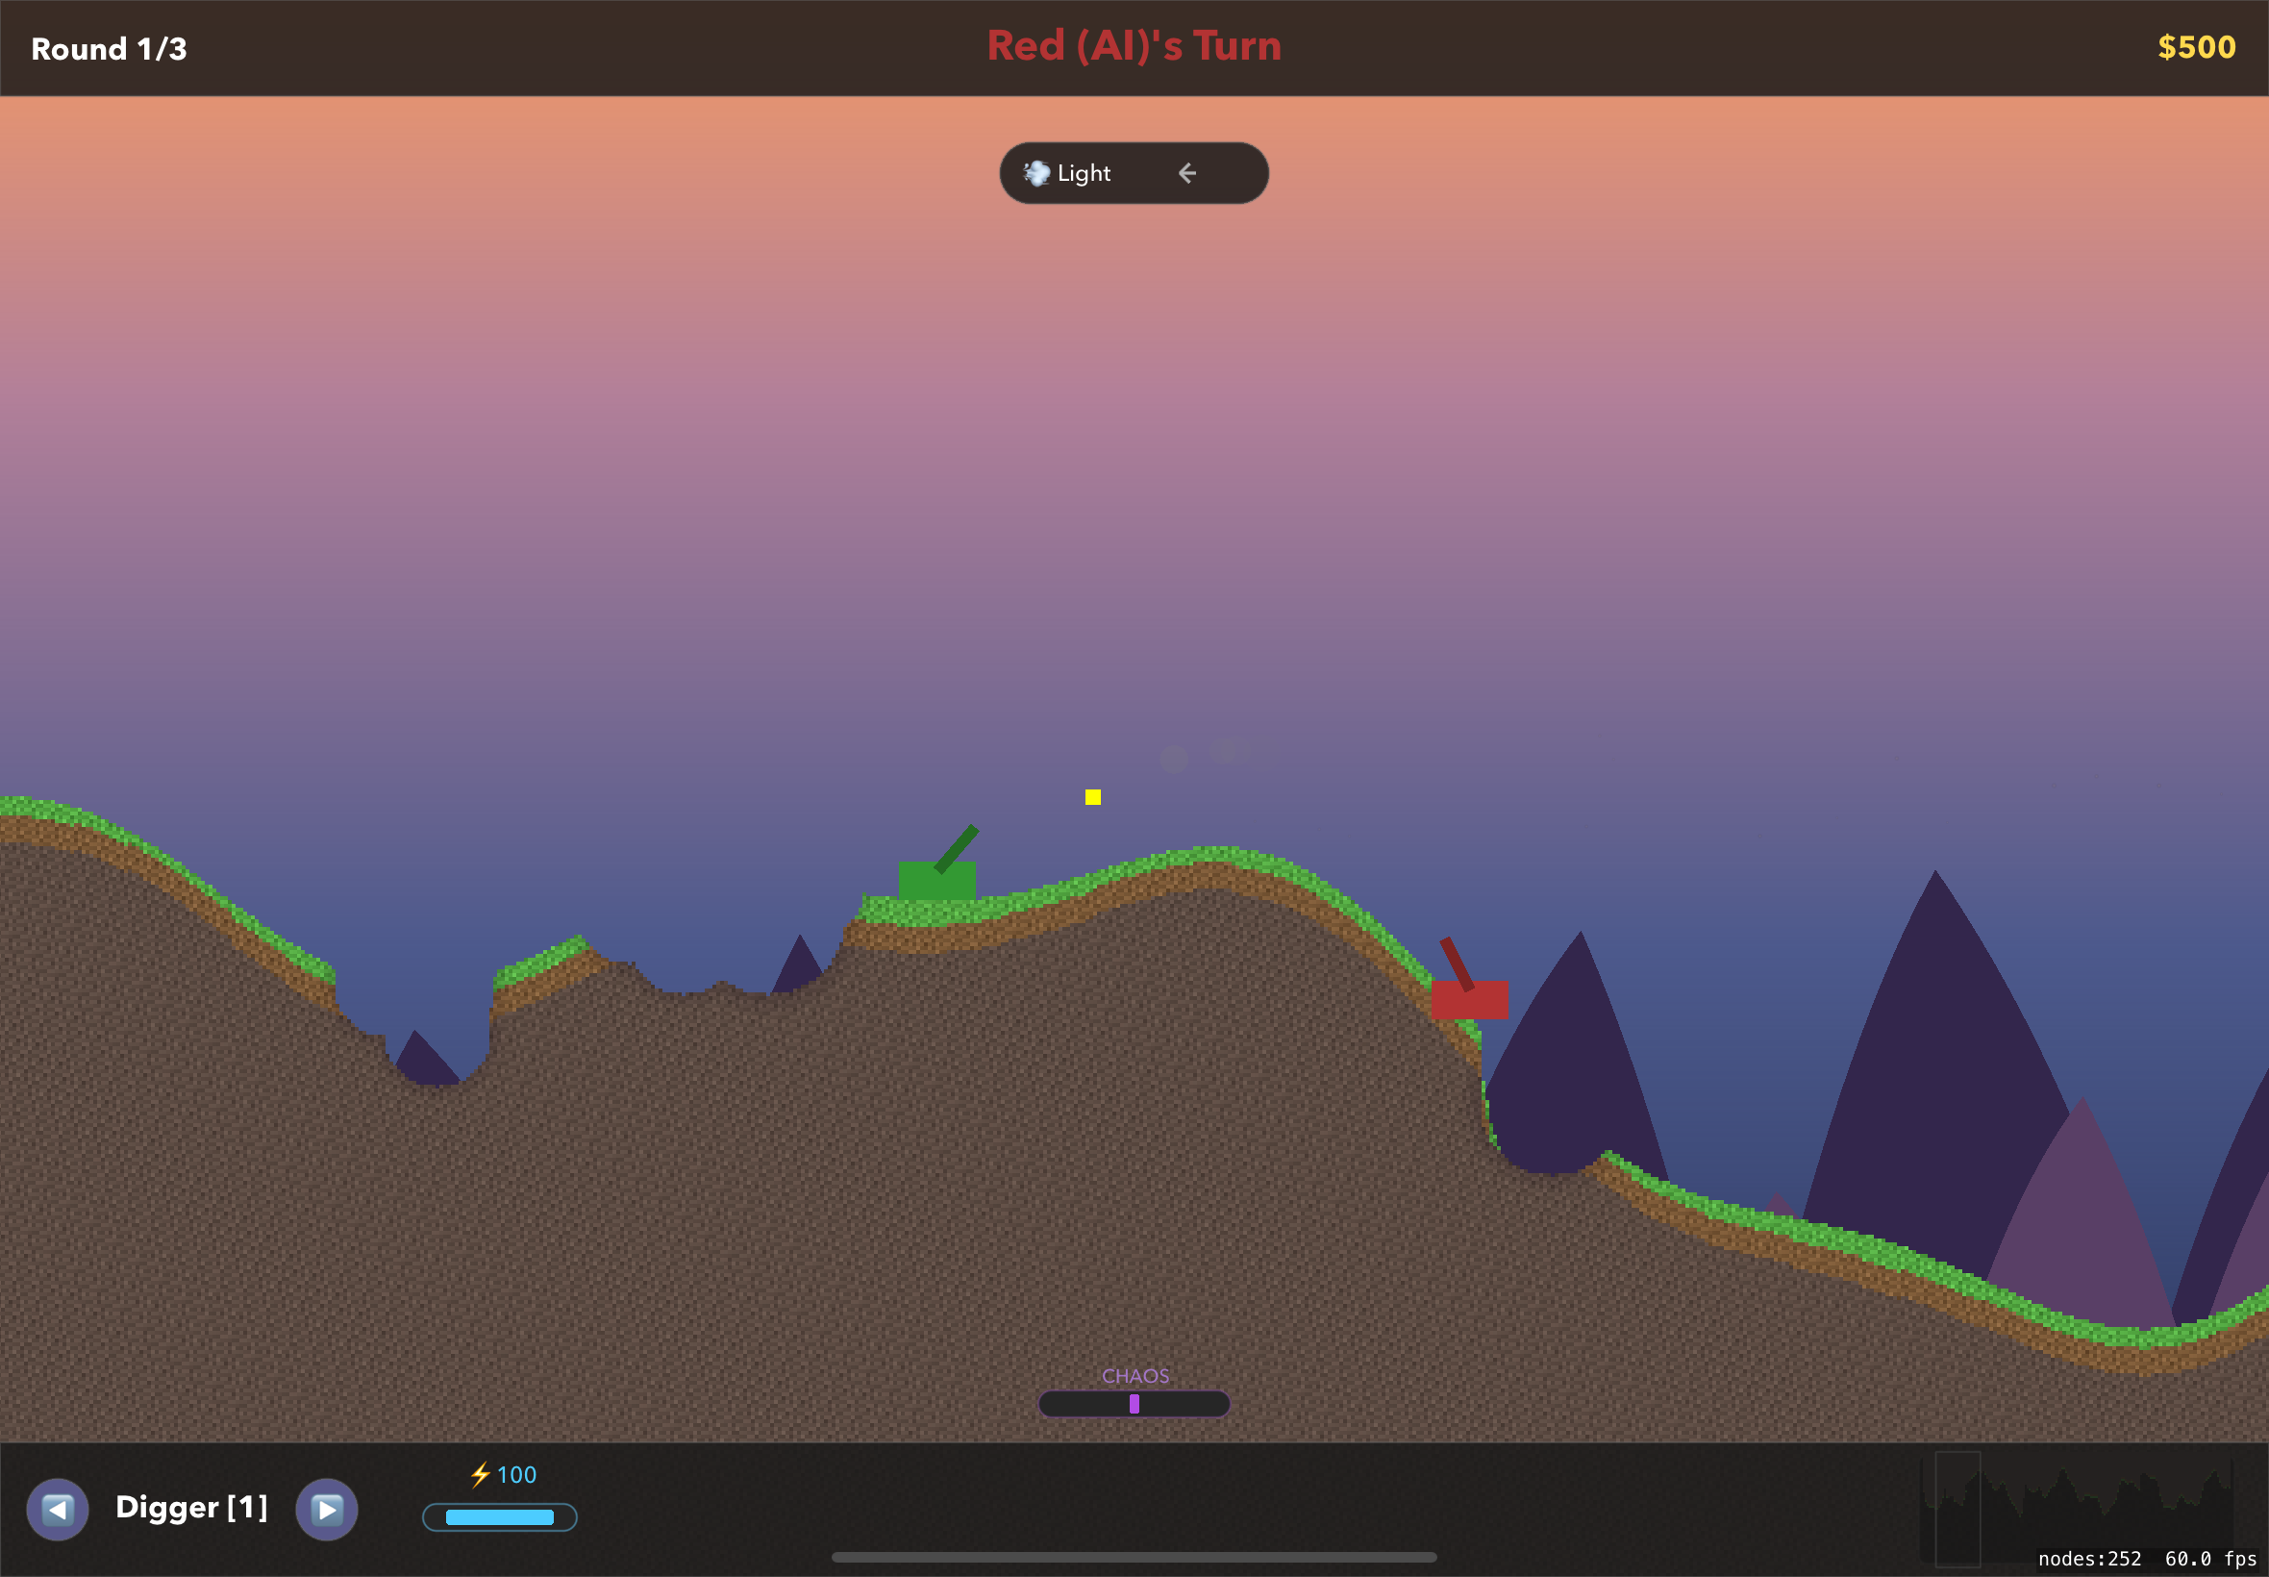Viewport: 2269px width, 1577px height.
Task: Click the blue shot power bar
Action: (x=499, y=1516)
